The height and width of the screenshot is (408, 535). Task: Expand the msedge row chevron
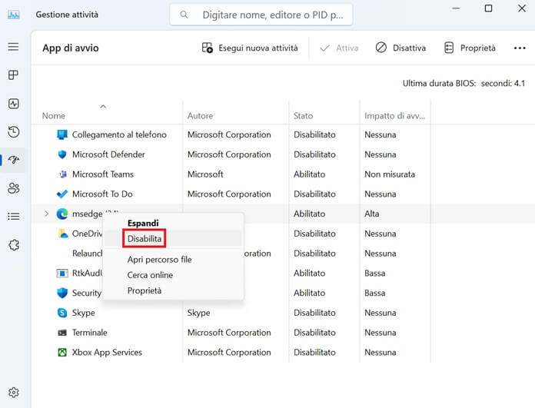(46, 214)
